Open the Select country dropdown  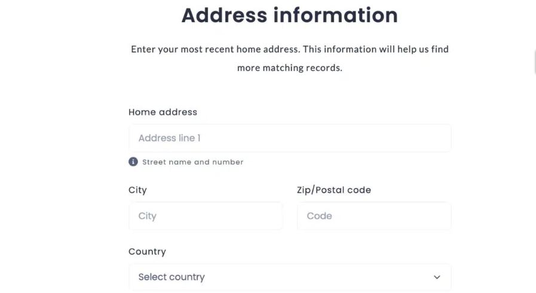click(x=290, y=277)
